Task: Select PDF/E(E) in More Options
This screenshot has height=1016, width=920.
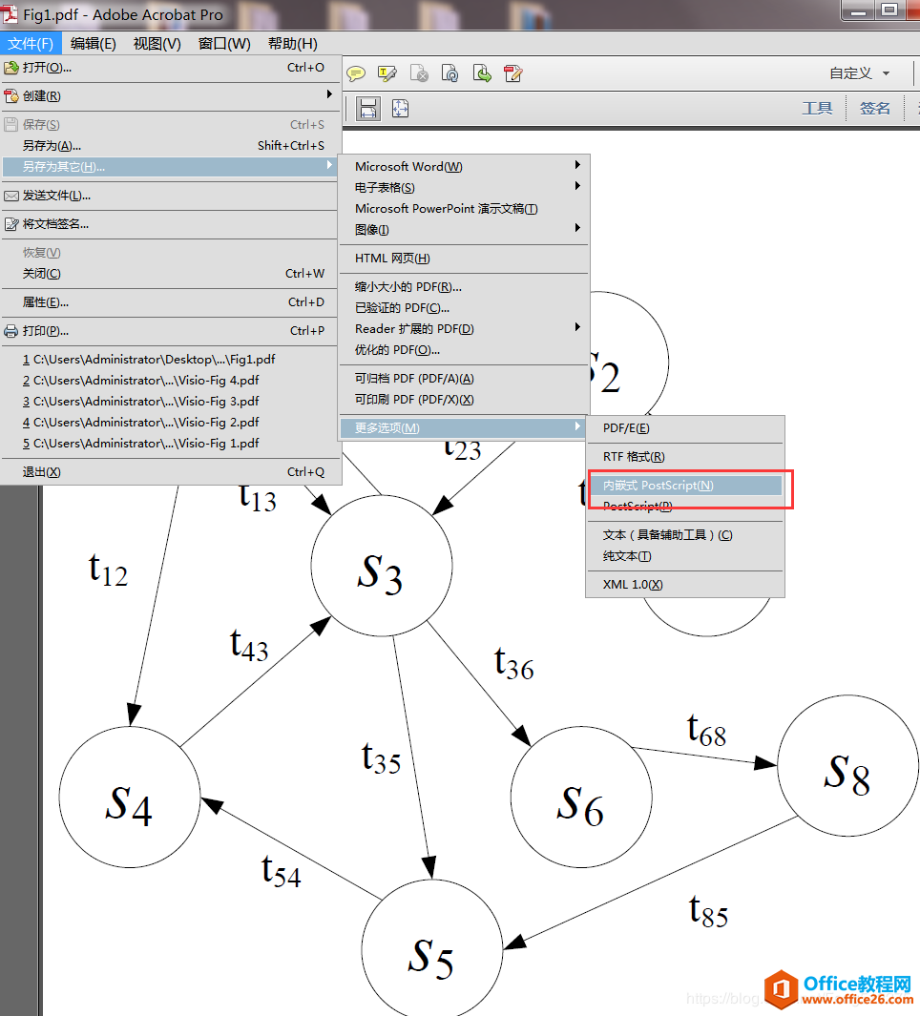Action: pos(685,428)
